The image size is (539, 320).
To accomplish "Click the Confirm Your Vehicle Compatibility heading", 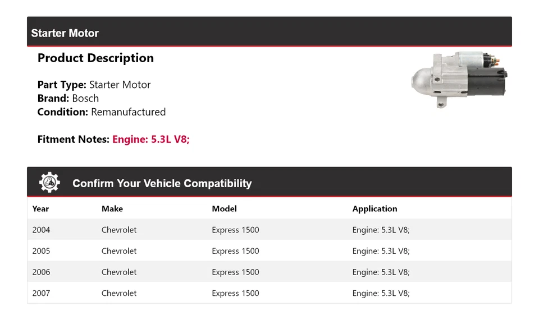I will coord(162,183).
